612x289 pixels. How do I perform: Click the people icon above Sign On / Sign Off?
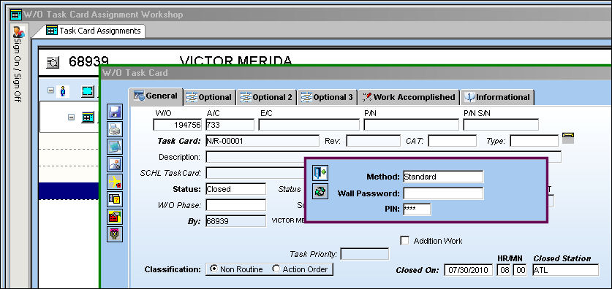[19, 32]
